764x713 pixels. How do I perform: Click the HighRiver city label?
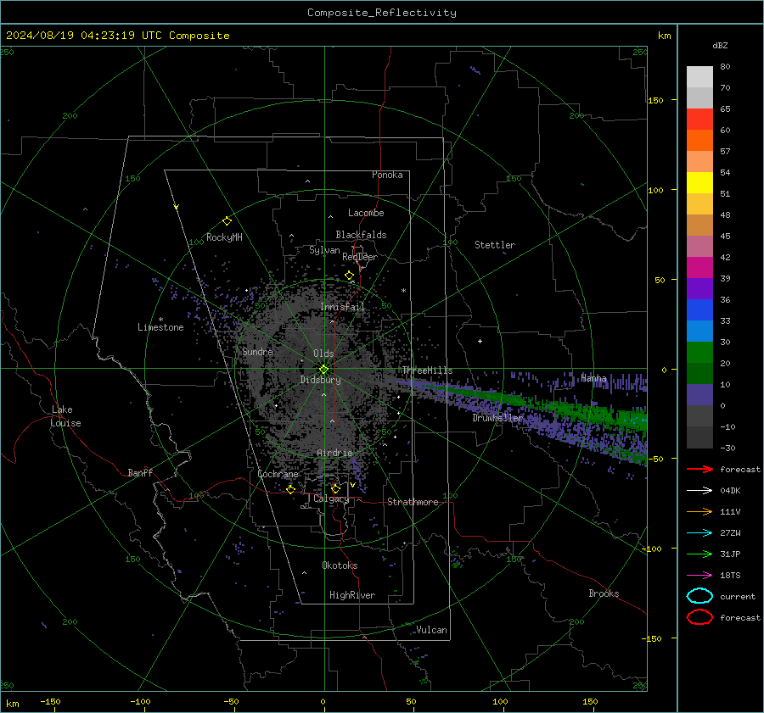coord(352,595)
